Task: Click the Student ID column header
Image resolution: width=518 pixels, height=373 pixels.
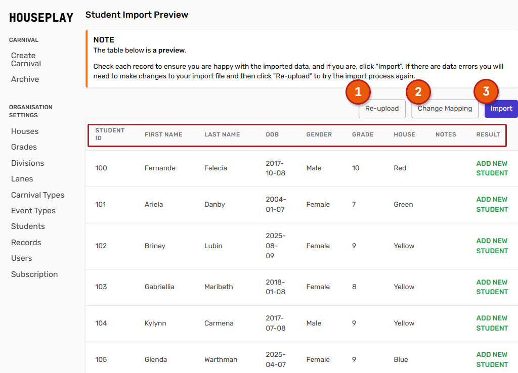Action: click(110, 134)
